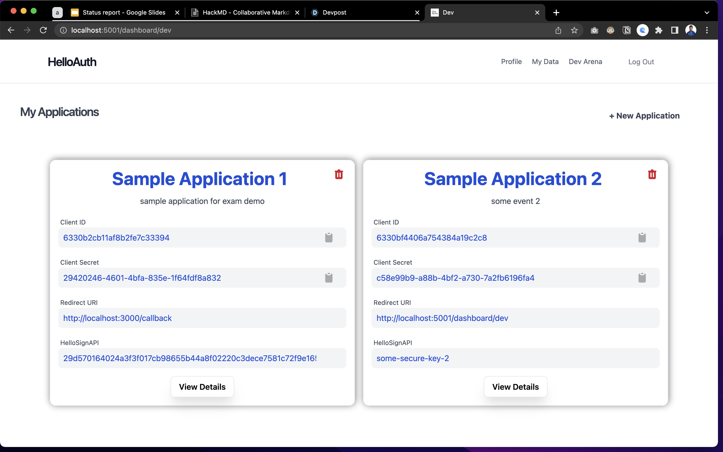Open the Dev Arena nav link
This screenshot has width=723, height=452.
coord(585,62)
